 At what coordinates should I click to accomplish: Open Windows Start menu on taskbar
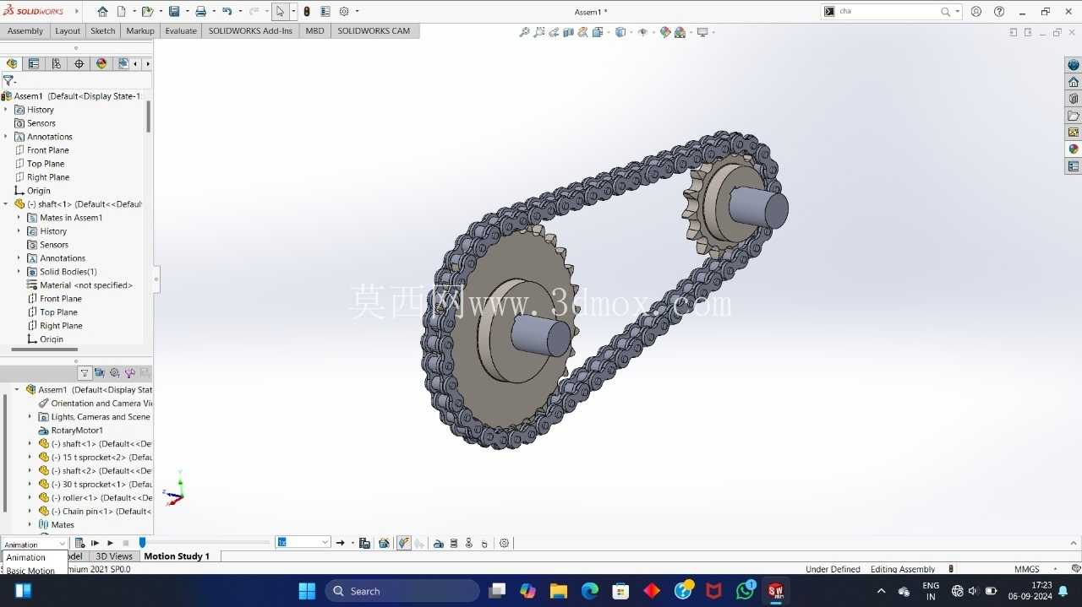pyautogui.click(x=307, y=591)
